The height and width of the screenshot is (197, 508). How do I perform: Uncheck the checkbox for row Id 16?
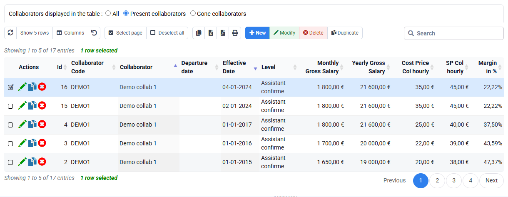coord(10,87)
